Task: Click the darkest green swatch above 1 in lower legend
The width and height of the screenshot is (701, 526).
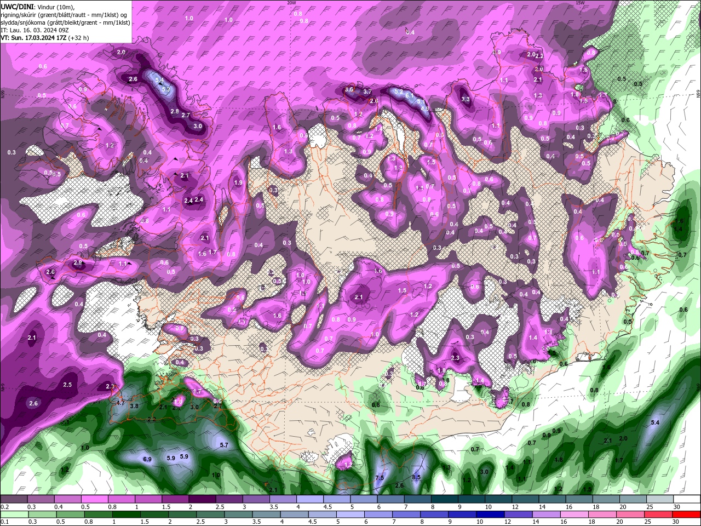Action: [126, 514]
